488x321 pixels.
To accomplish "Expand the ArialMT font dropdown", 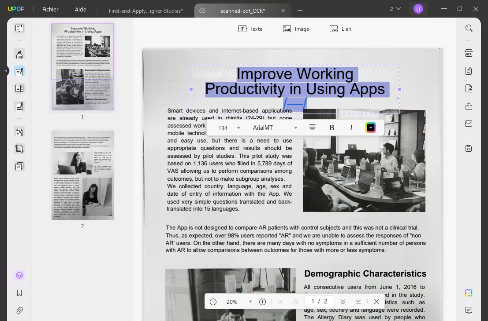I will pos(296,128).
